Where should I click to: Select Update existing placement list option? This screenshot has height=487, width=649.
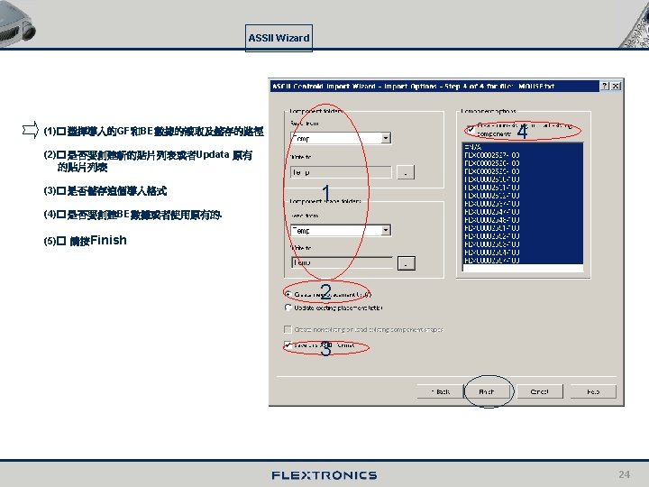[x=288, y=308]
